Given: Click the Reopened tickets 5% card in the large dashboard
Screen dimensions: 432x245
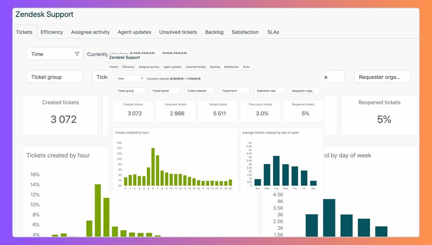Looking at the screenshot, I should (x=379, y=115).
